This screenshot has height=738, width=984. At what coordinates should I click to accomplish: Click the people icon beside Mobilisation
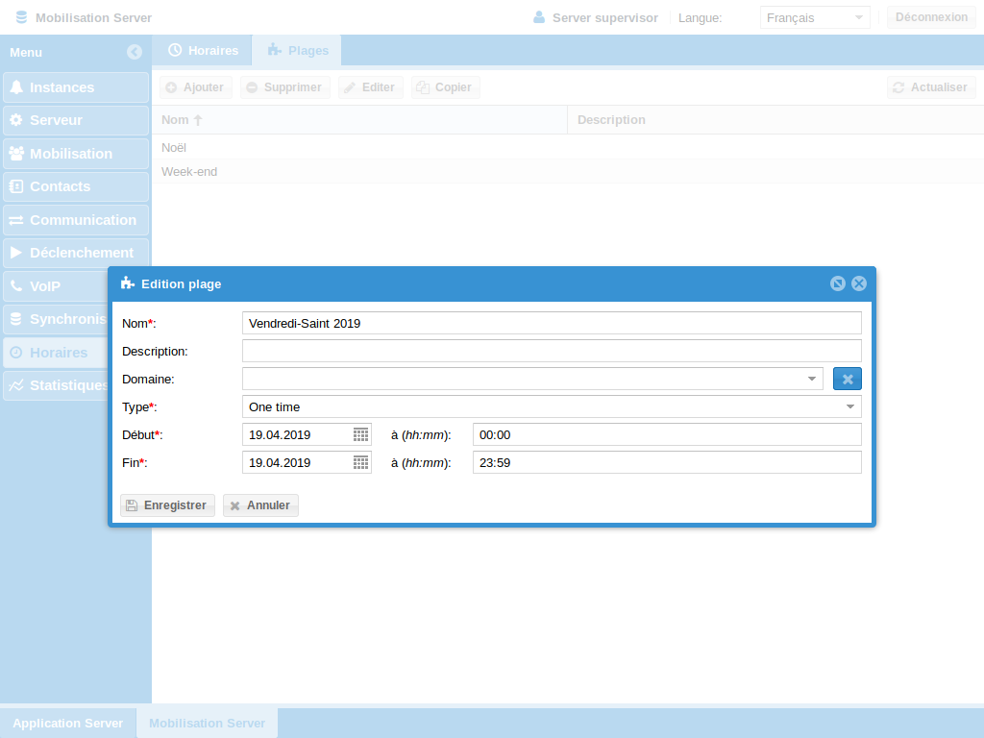pos(16,153)
